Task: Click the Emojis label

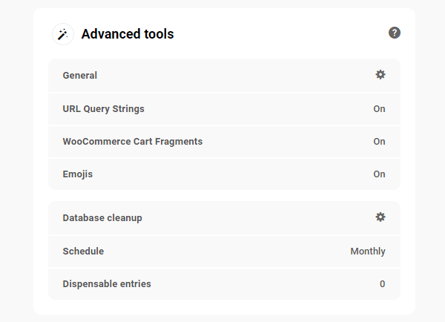Action: click(x=78, y=174)
